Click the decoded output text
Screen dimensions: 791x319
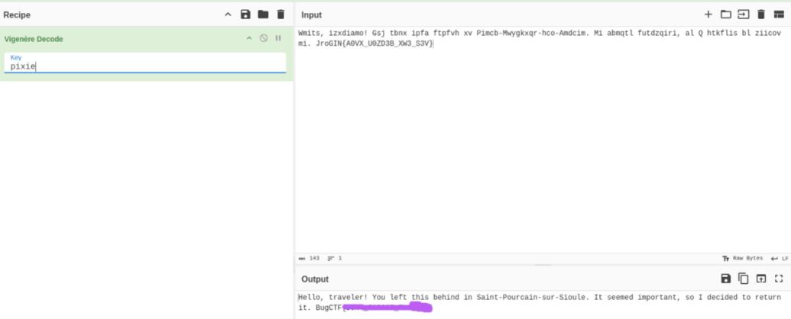pos(540,302)
